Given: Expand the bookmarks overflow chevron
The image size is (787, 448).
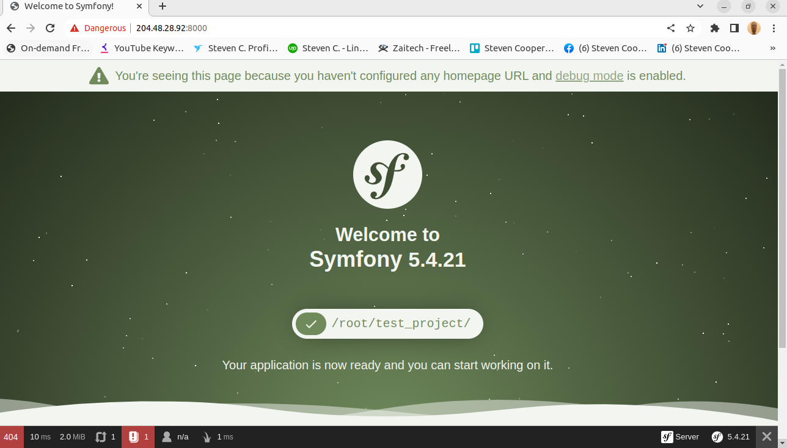Looking at the screenshot, I should (773, 48).
